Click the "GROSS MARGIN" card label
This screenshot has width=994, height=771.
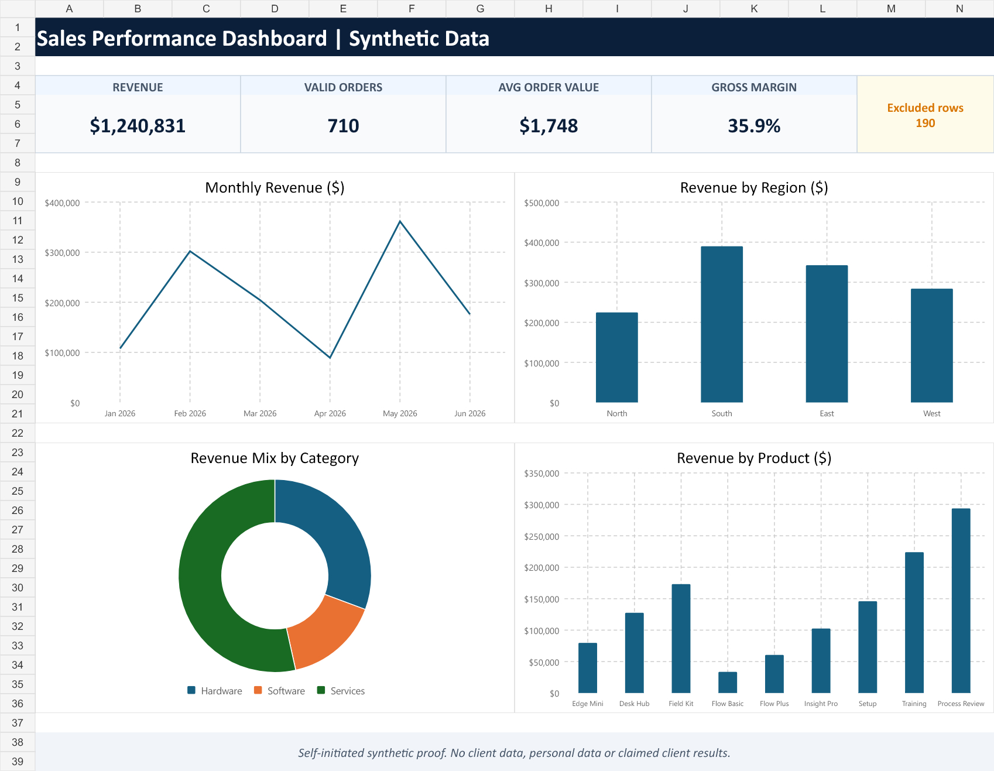(754, 87)
